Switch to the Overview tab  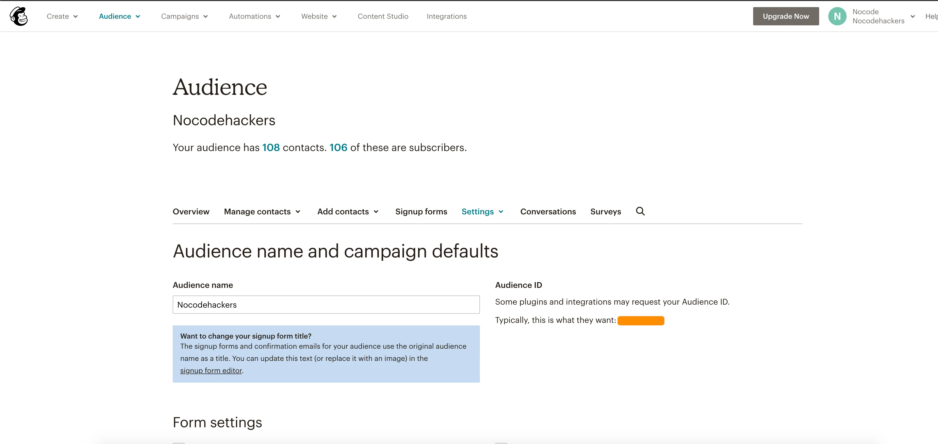[x=191, y=211]
